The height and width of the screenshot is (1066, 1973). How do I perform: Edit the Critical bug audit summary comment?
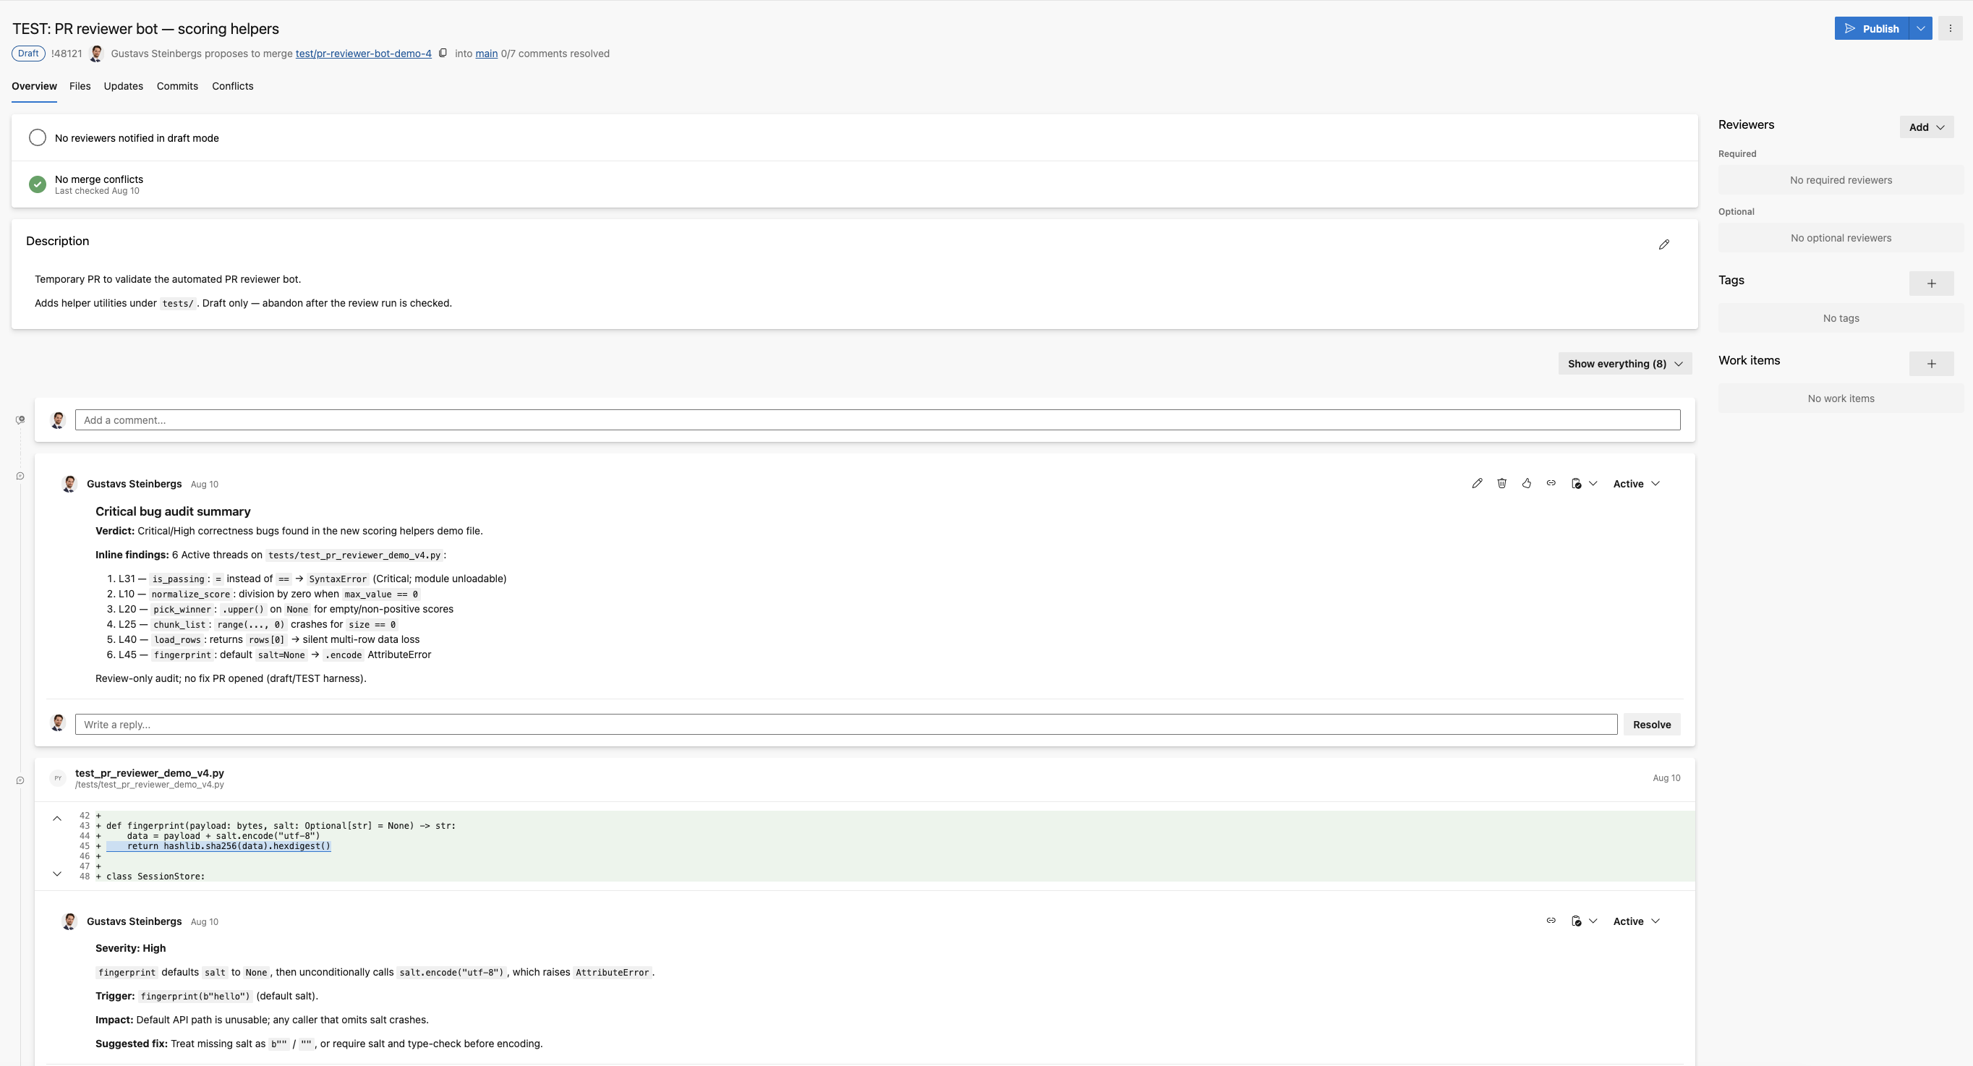(x=1477, y=483)
